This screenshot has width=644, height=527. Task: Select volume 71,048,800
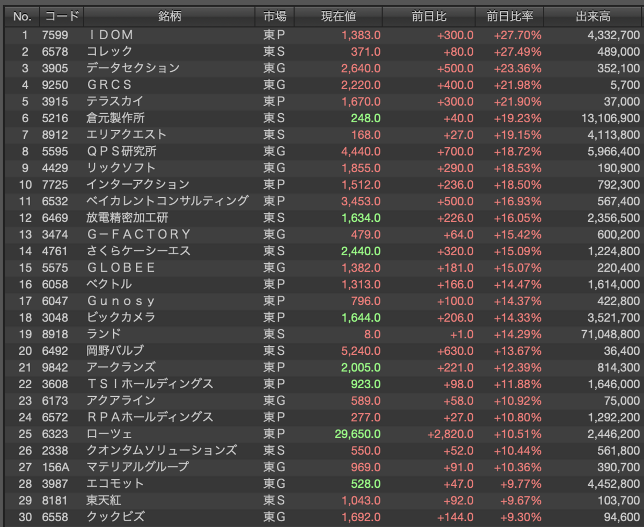click(x=611, y=334)
